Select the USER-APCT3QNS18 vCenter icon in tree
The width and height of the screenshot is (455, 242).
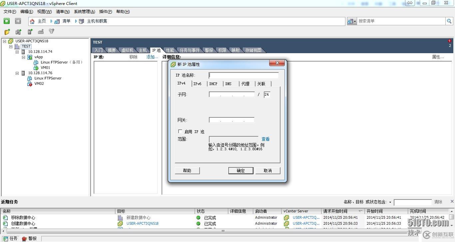11,41
